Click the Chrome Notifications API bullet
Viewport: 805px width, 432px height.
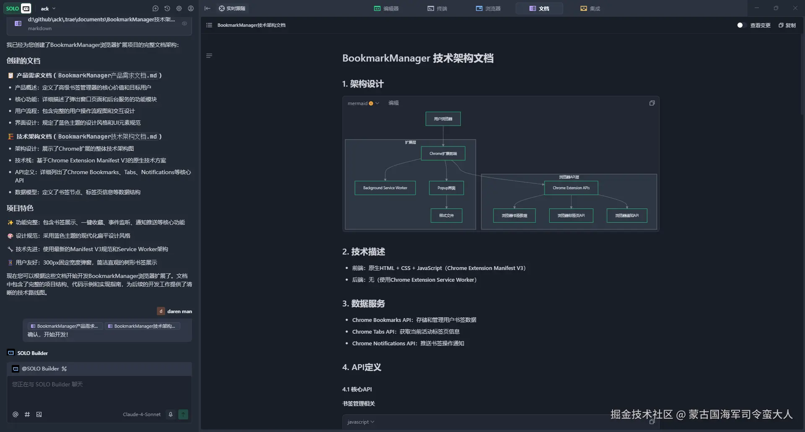[x=408, y=343]
